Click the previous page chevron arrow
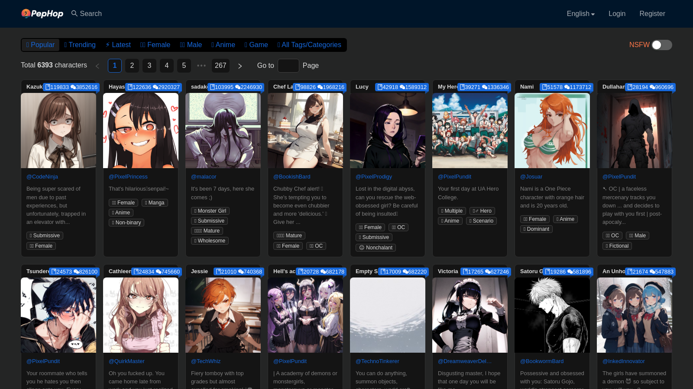The image size is (693, 389). [x=97, y=66]
